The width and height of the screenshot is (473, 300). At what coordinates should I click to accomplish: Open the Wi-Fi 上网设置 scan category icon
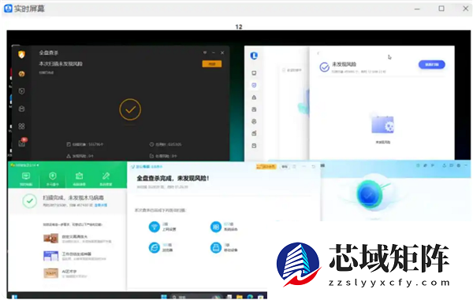point(155,227)
